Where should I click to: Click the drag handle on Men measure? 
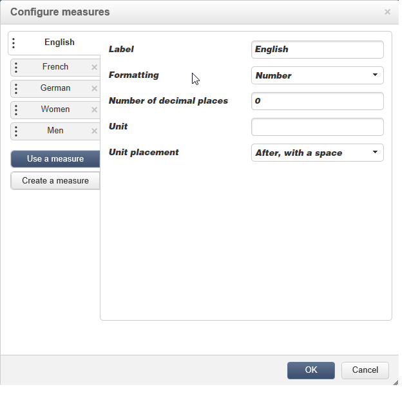click(x=16, y=131)
